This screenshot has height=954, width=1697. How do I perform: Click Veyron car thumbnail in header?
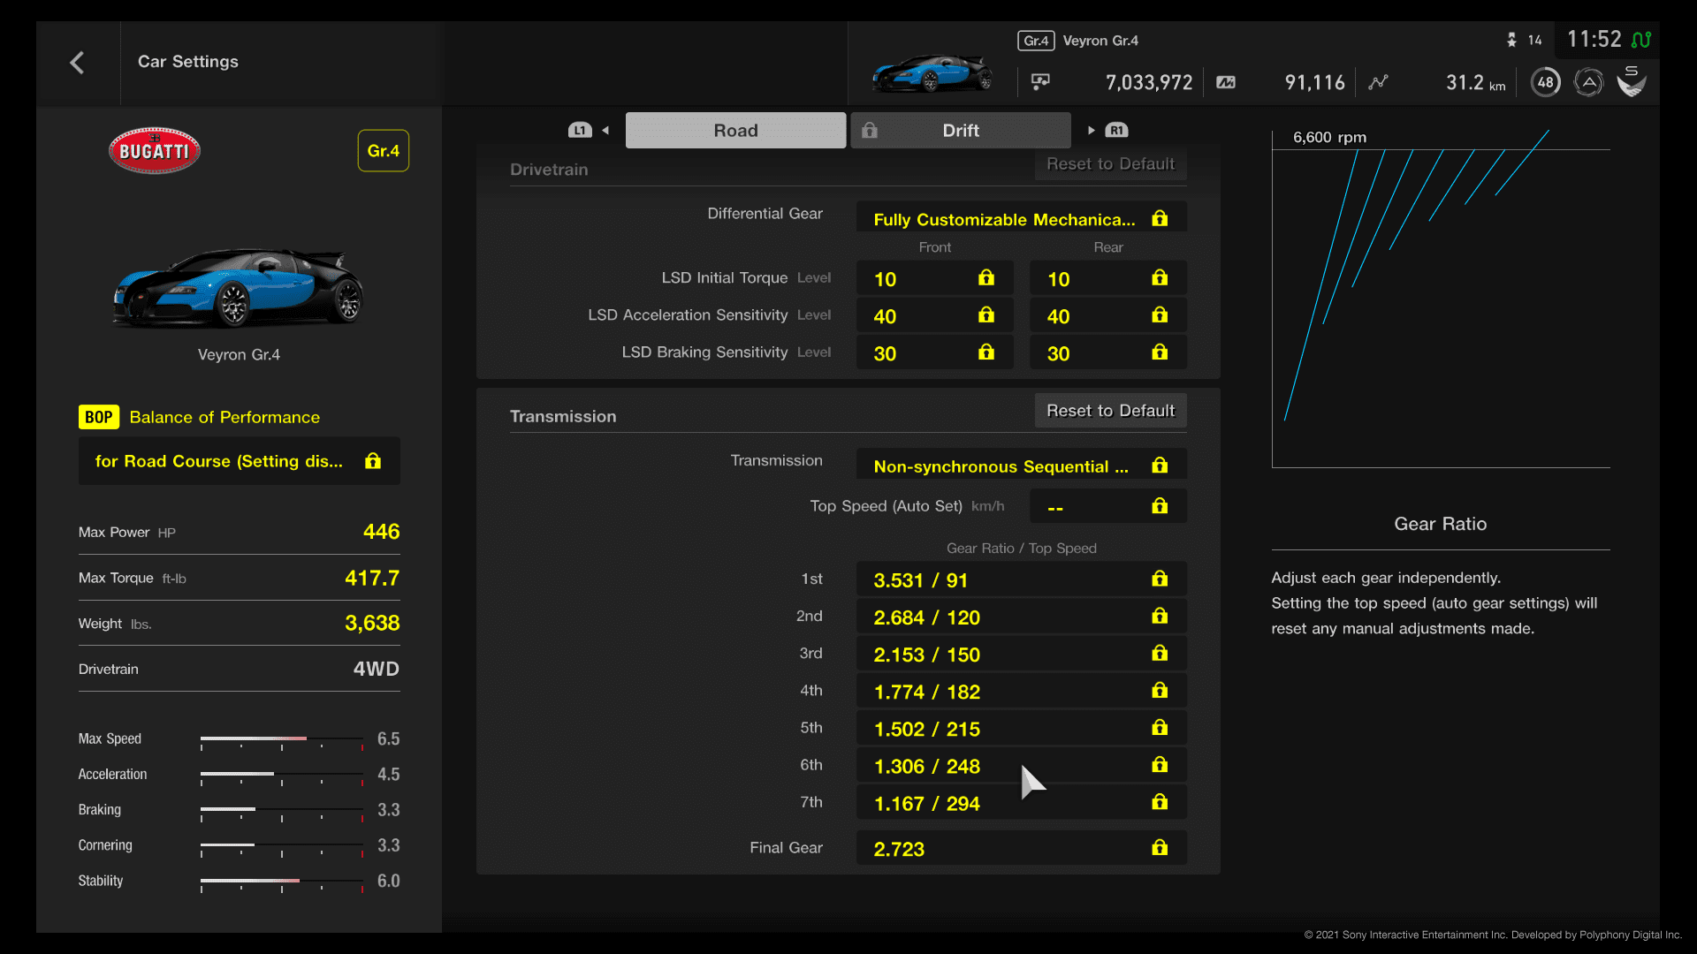tap(932, 73)
